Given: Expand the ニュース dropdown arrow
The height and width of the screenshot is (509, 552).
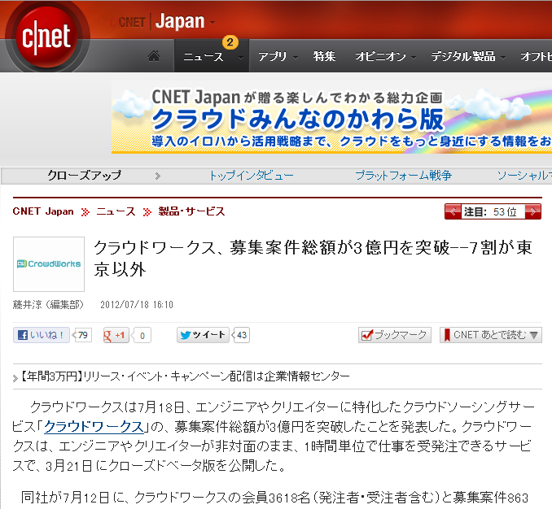Looking at the screenshot, I should tap(241, 57).
